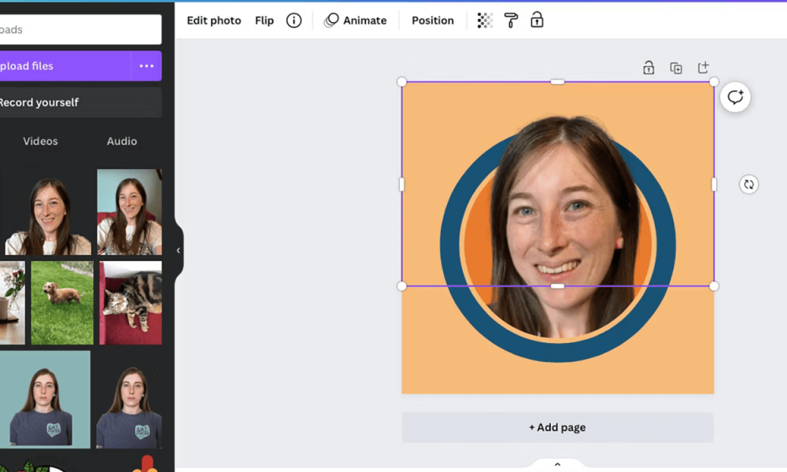
Task: Toggle the lock icon in the toolbar
Action: click(x=537, y=20)
